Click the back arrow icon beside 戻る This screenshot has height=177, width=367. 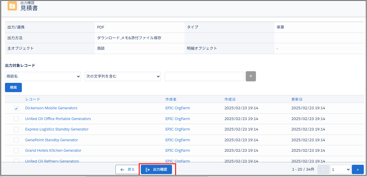click(x=122, y=169)
